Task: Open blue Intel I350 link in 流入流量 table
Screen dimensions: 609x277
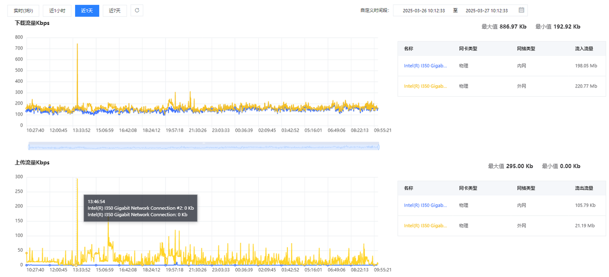Action: pos(425,66)
